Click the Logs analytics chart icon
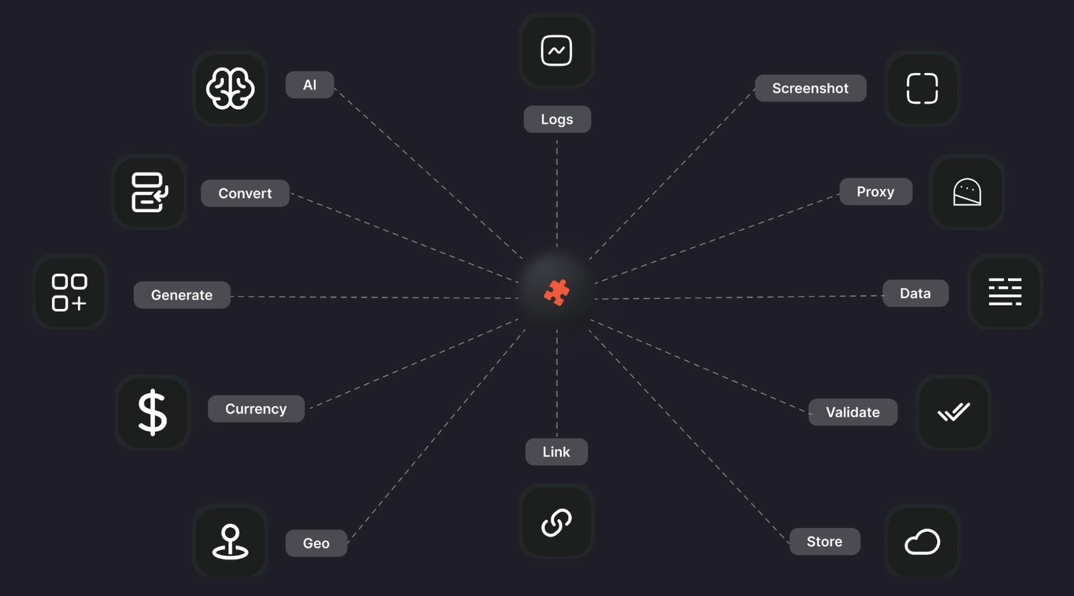 tap(556, 50)
